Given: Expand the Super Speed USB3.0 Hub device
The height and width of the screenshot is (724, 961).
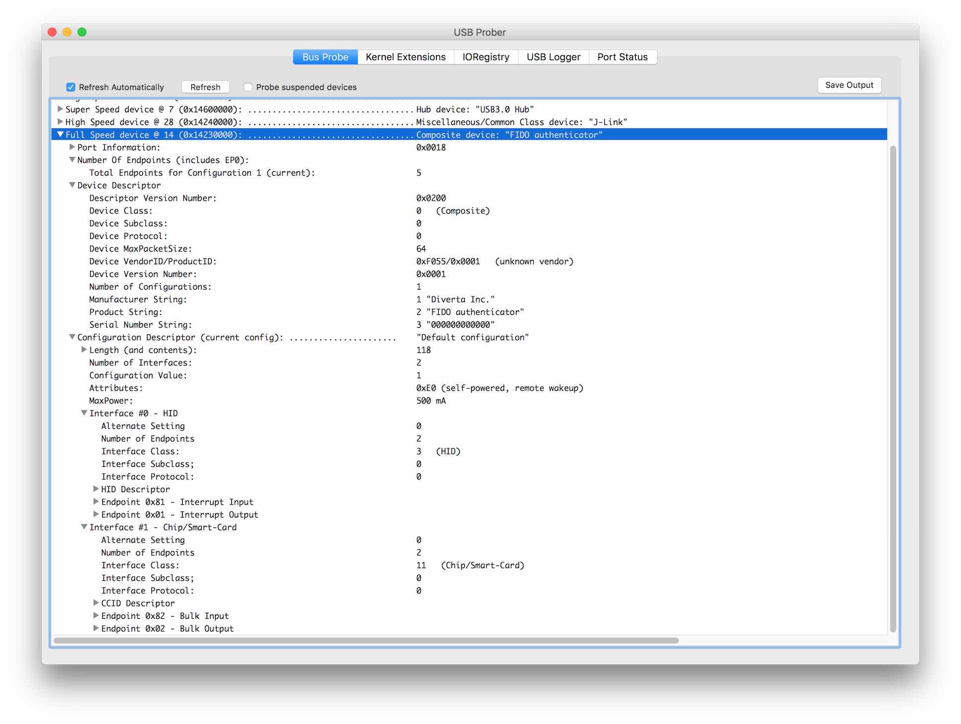Looking at the screenshot, I should (x=59, y=109).
